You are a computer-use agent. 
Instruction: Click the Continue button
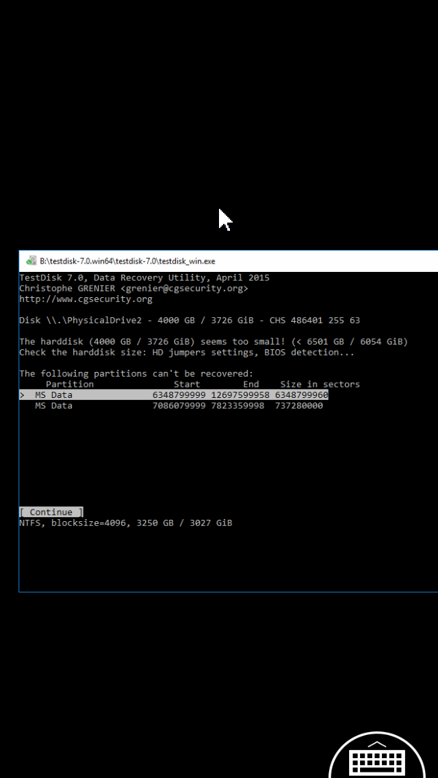click(x=51, y=512)
